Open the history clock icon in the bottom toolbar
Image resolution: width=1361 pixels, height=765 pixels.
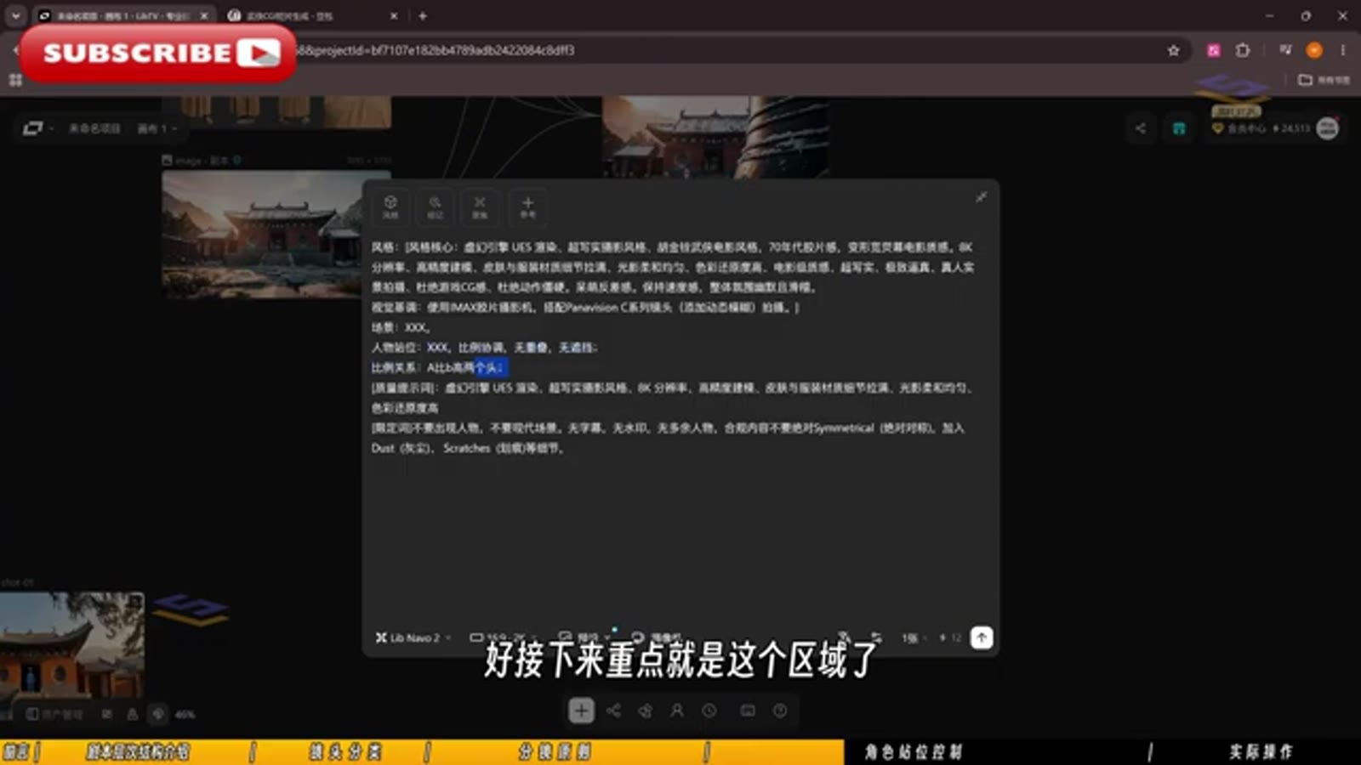point(709,711)
